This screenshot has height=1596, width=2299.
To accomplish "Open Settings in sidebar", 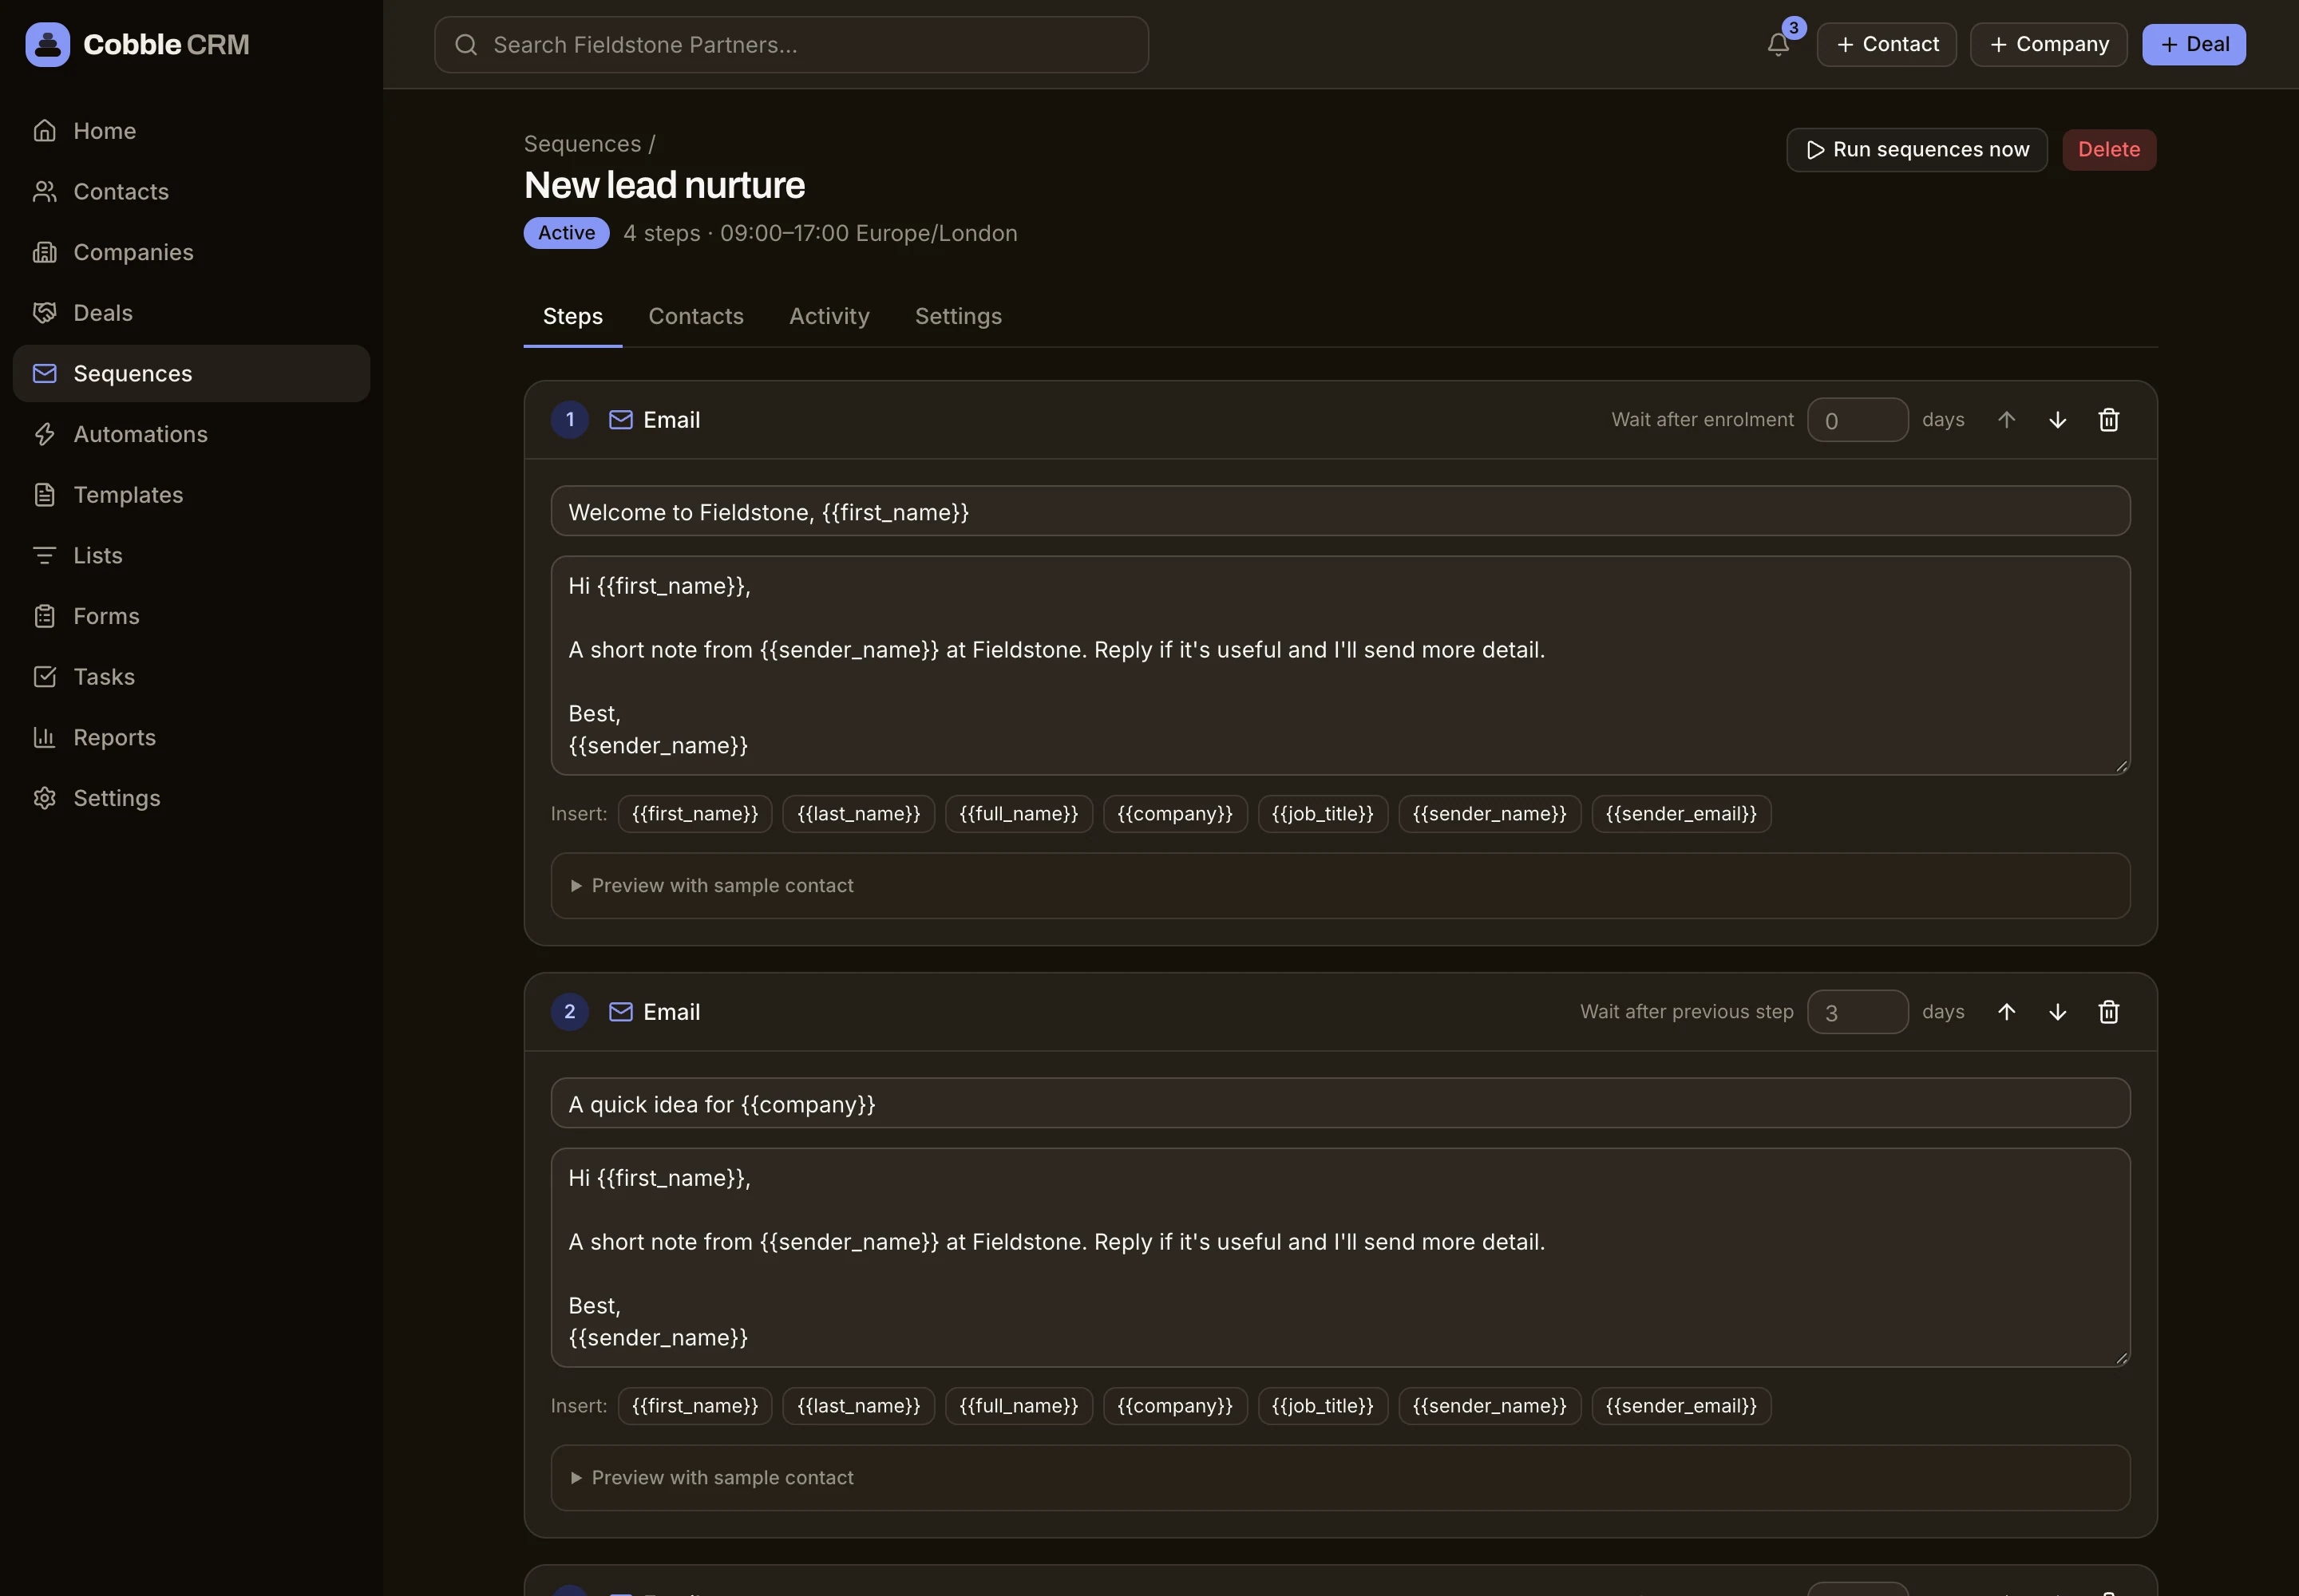I will [191, 798].
